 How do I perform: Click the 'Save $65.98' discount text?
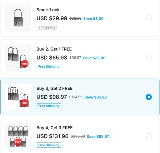coord(95,97)
